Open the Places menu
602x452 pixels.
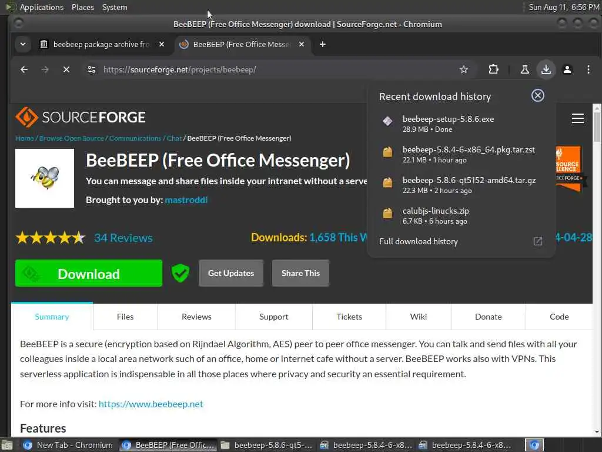82,7
